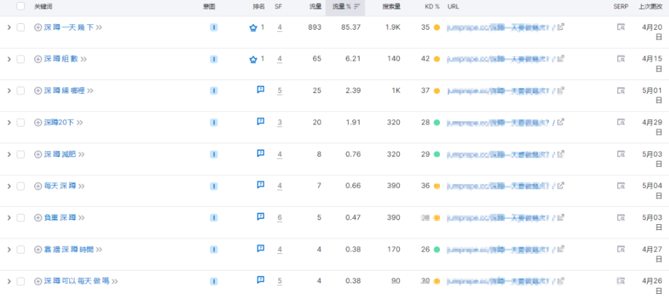This screenshot has width=669, height=299.
Task: Sort table by 搜索量 column header
Action: pyautogui.click(x=391, y=6)
